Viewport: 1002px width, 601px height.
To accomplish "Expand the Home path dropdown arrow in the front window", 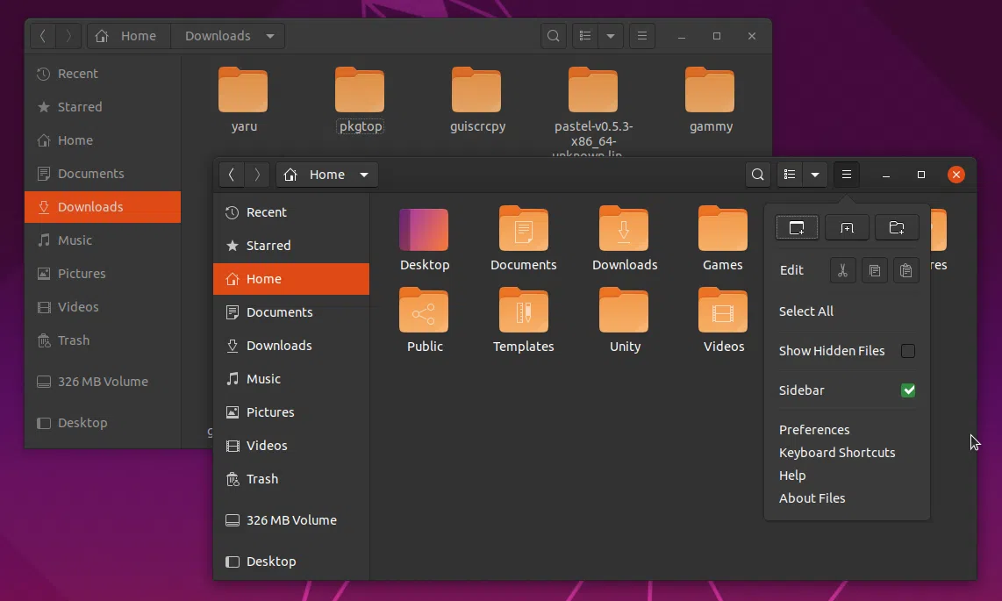I will click(364, 175).
